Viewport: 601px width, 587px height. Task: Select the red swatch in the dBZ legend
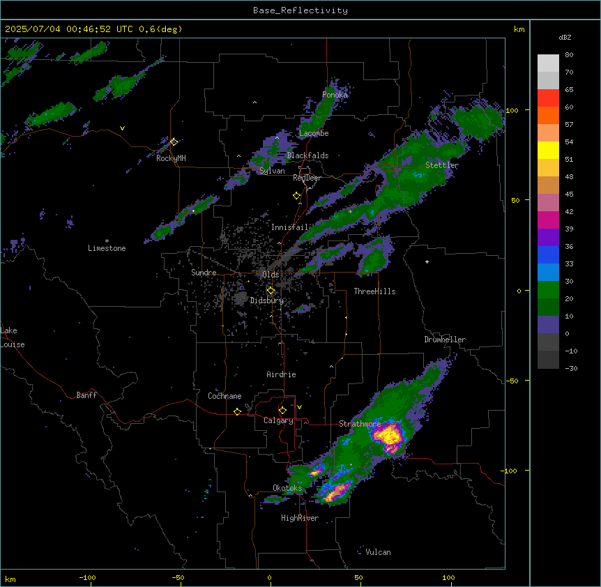pos(548,98)
